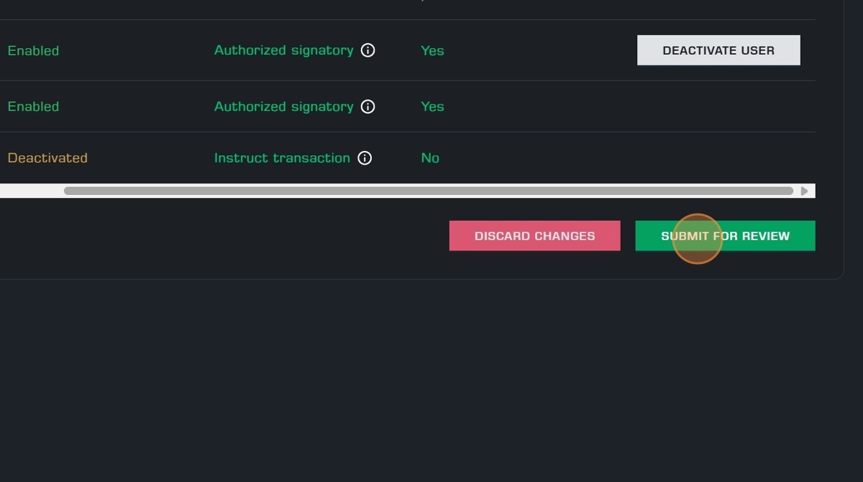The width and height of the screenshot is (863, 482).
Task: Click the horizontal scrollbar thumb
Action: (x=428, y=191)
